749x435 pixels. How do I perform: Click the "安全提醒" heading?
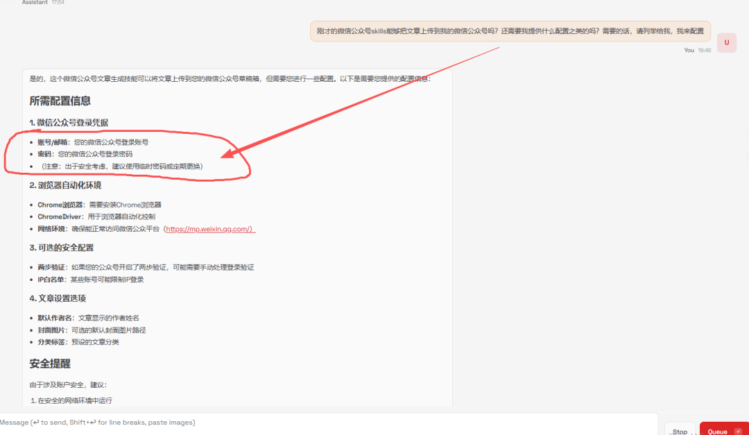click(50, 364)
